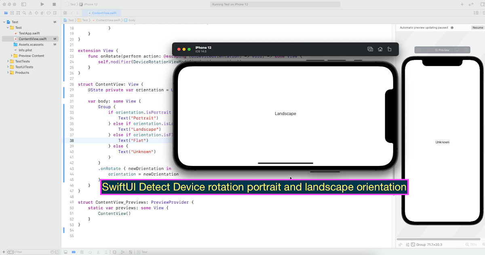Click the Preview button on the canvas
The height and width of the screenshot is (255, 485).
(443, 50)
